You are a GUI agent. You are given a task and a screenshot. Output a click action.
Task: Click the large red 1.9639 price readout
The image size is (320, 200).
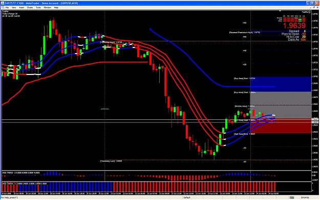[x=294, y=26]
